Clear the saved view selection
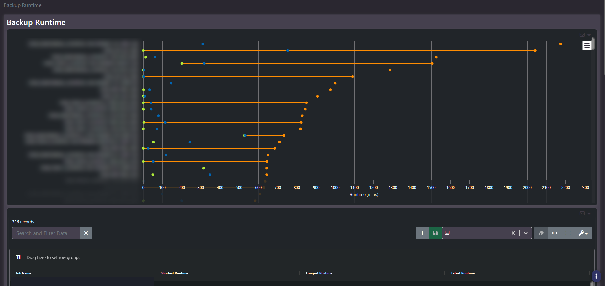 tap(513, 233)
